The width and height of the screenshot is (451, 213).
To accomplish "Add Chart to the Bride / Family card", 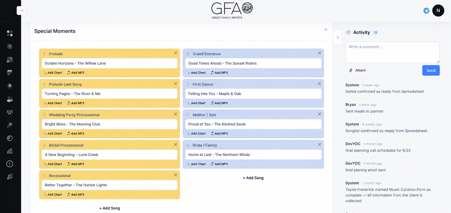I will (x=196, y=164).
